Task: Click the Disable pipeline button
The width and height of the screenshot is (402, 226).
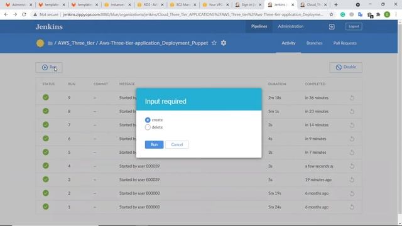Action: (x=345, y=67)
